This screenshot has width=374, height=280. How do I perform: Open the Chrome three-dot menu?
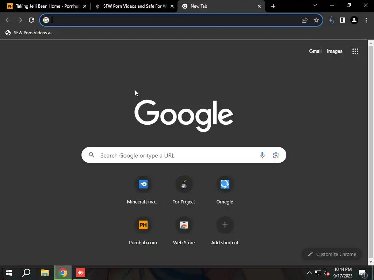click(x=366, y=20)
